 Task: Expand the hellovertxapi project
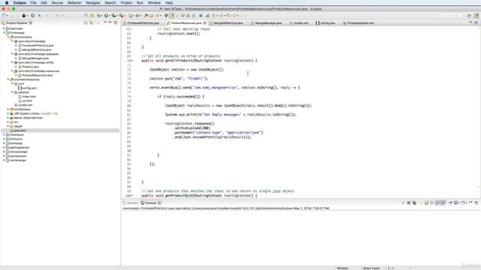(4, 151)
